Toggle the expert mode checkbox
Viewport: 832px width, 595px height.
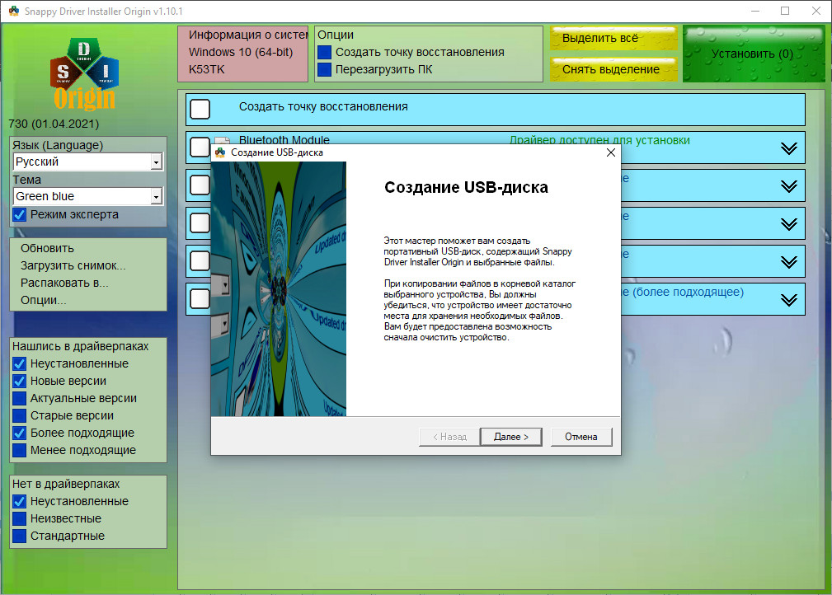20,214
